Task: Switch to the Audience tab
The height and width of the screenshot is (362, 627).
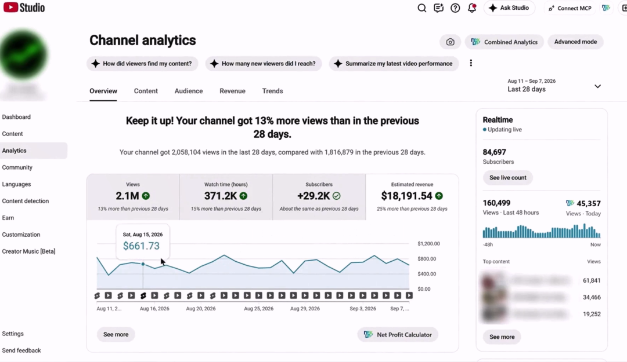Action: 189,91
